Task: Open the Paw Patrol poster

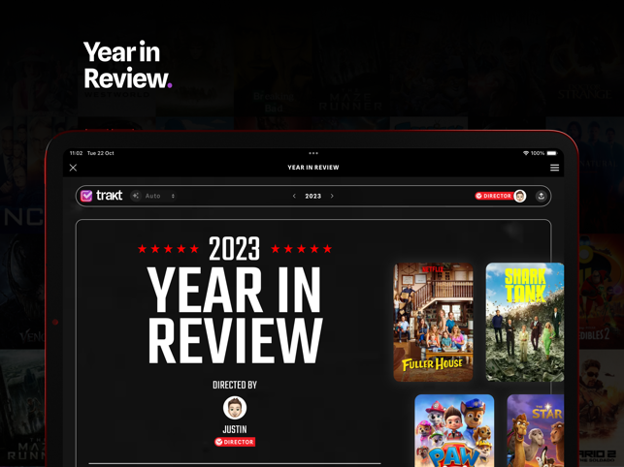Action: [x=454, y=430]
